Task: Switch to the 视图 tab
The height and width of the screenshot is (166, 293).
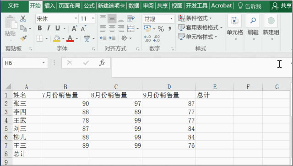Action: [177, 6]
